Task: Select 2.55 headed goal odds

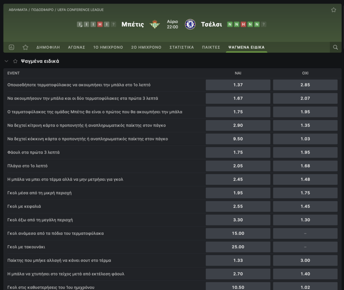Action: pos(238,206)
